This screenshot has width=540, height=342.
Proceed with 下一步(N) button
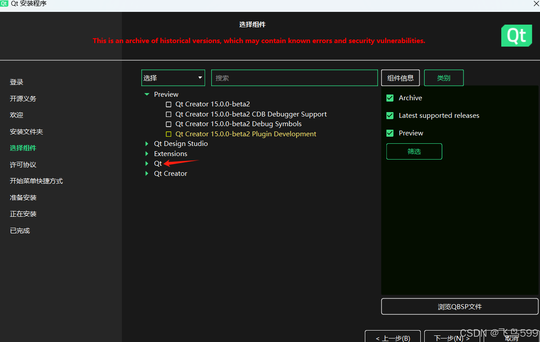pyautogui.click(x=452, y=337)
